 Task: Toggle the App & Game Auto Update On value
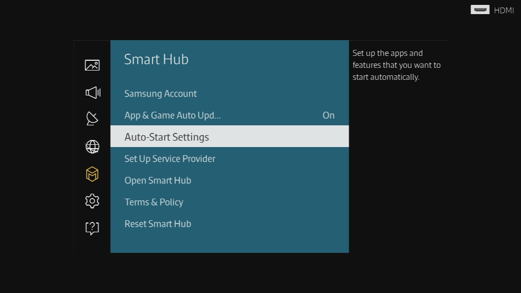point(328,115)
